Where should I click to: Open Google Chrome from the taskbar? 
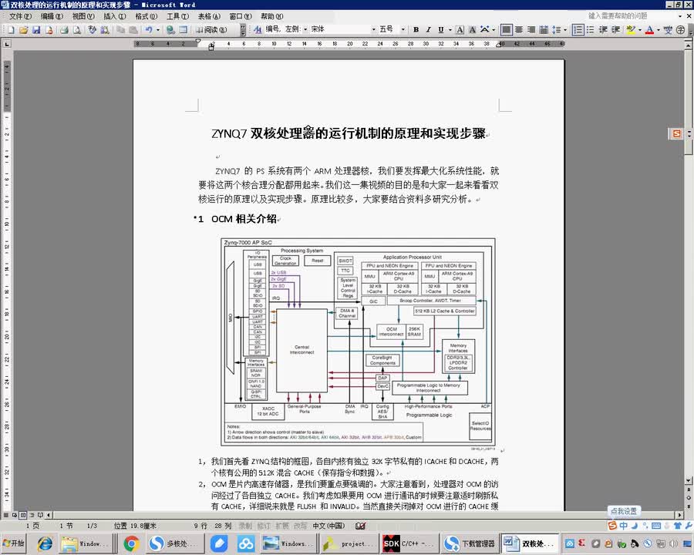click(131, 543)
